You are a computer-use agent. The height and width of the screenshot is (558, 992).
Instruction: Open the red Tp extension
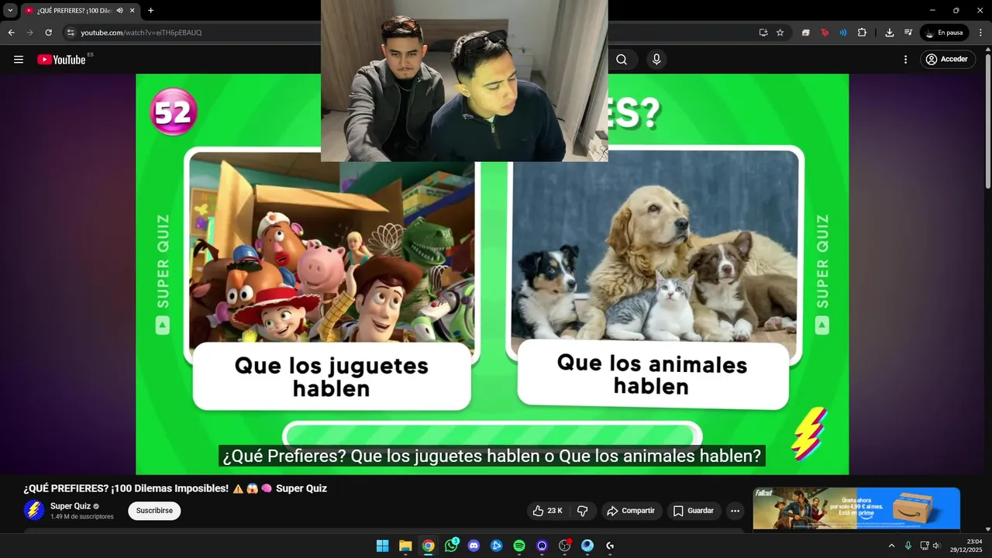(x=825, y=33)
